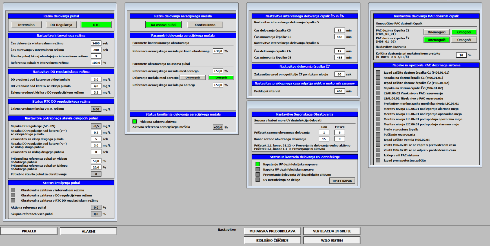The width and height of the screenshot is (490, 246).
Task: Click the 'Čas delovanja v intervalnem režimu' value field
Action: pyautogui.click(x=96, y=43)
